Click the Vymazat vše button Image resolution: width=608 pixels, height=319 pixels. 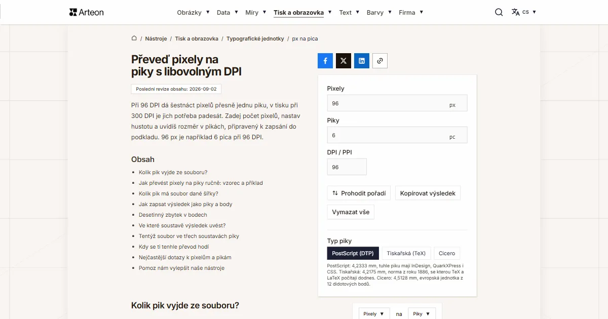click(x=351, y=212)
